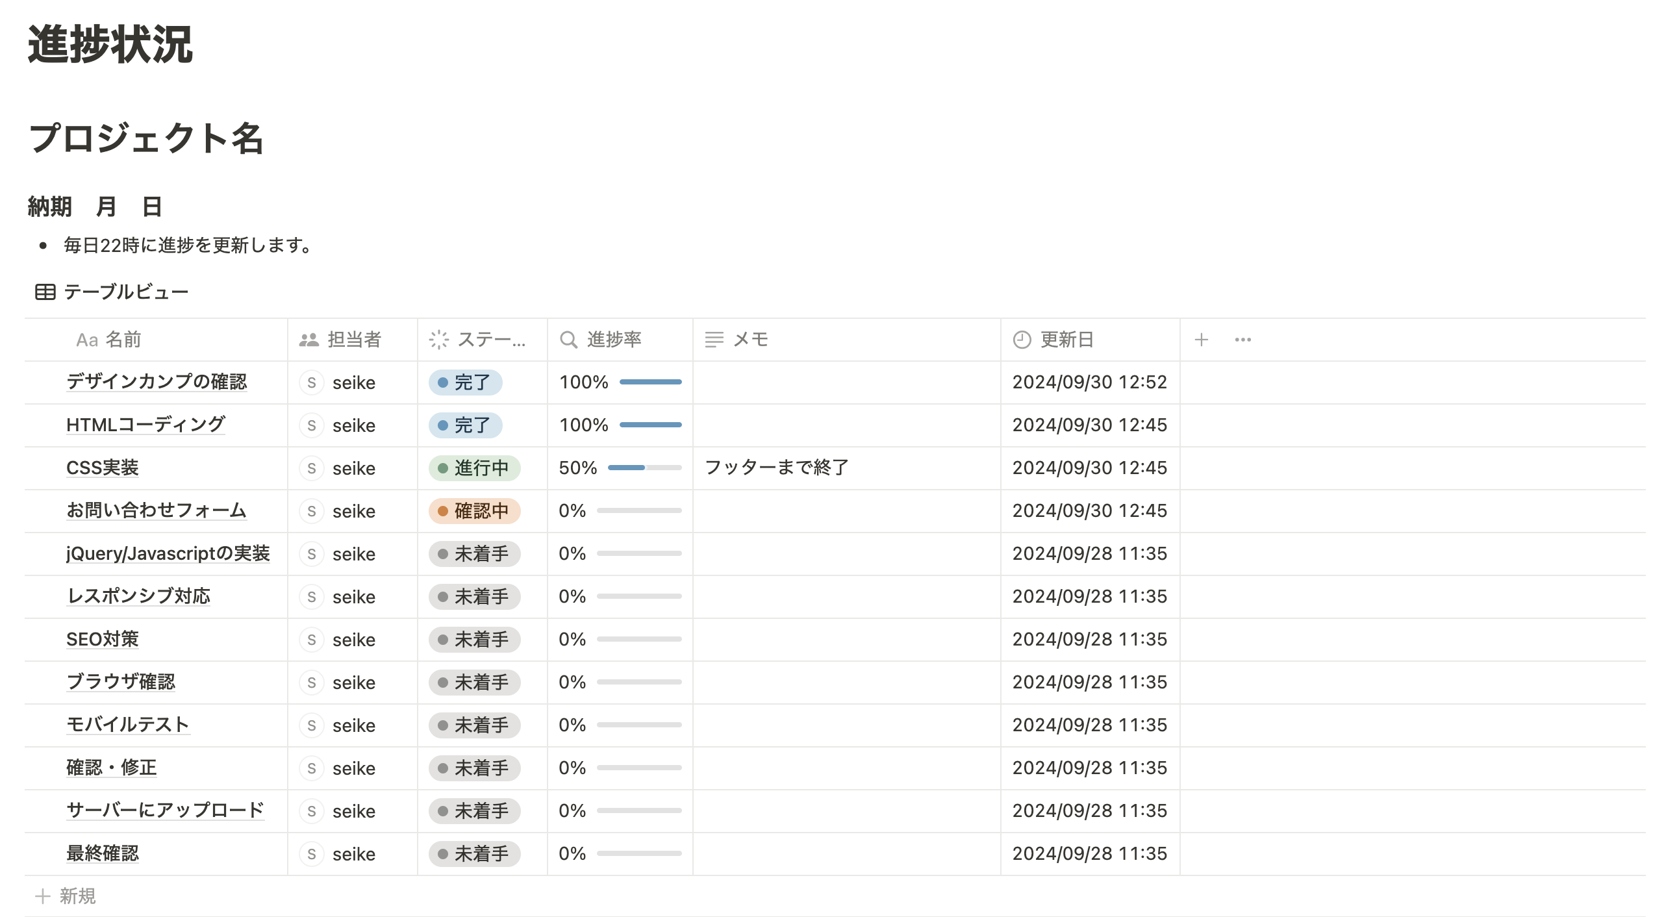Screen dimensions: 1664x917
Task: Click the 100% progress bar for HTMLコーディング
Action: tap(650, 425)
